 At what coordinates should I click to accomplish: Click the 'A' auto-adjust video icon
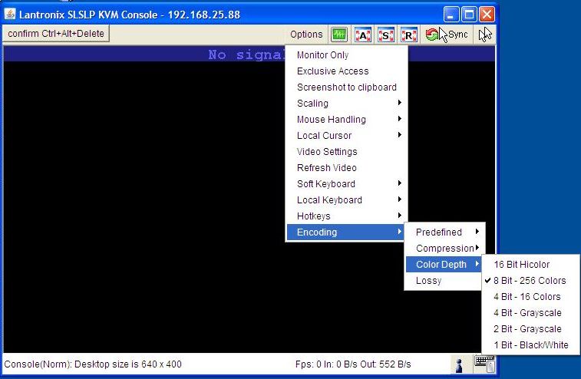pos(362,35)
